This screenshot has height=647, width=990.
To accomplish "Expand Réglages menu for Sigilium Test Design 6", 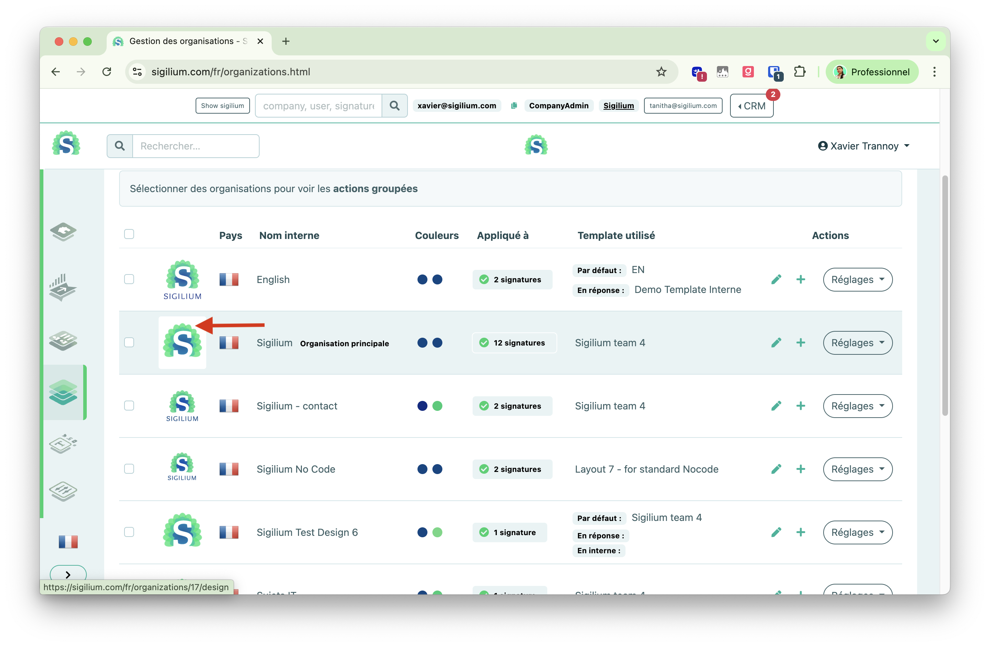I will click(857, 532).
